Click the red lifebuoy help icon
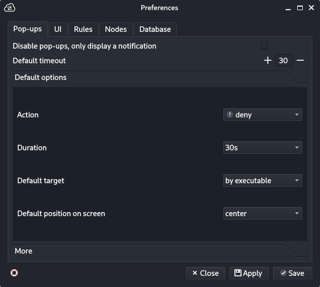Image resolution: width=320 pixels, height=287 pixels. tap(14, 273)
